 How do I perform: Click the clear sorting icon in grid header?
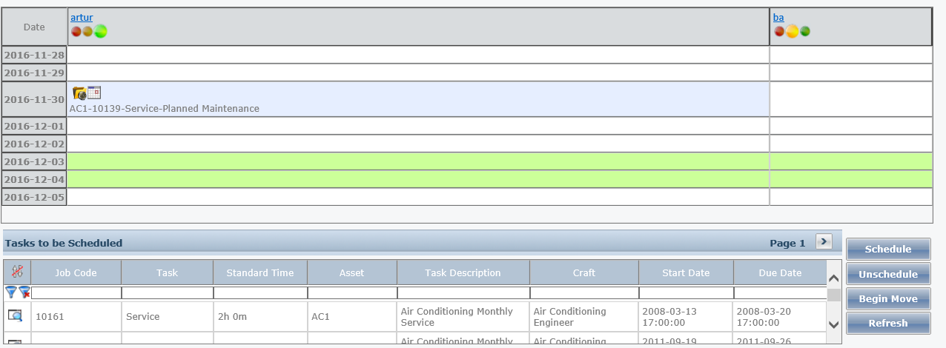coord(17,272)
